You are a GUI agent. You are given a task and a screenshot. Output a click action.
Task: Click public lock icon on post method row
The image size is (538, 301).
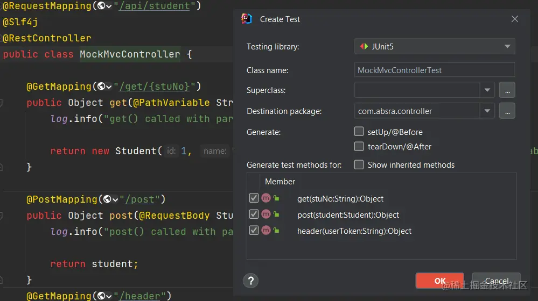276,214
